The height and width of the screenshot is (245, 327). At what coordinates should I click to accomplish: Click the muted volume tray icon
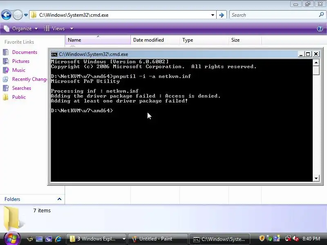(296, 238)
